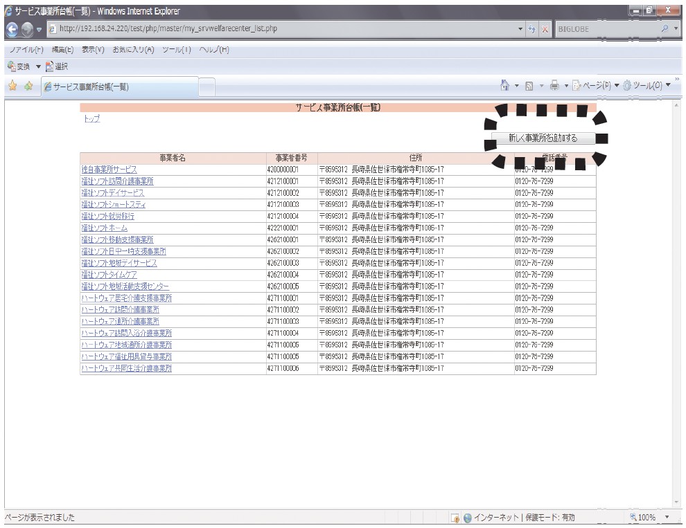Open 福祉ソフトタイムケア link

(x=109, y=275)
